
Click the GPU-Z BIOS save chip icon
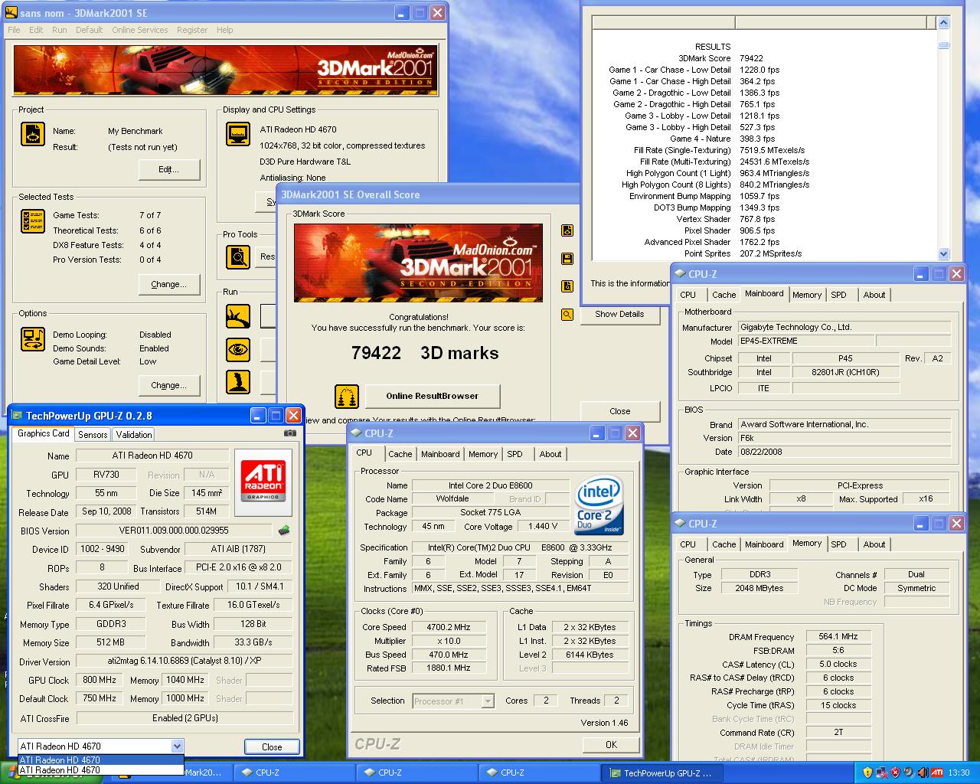284,530
